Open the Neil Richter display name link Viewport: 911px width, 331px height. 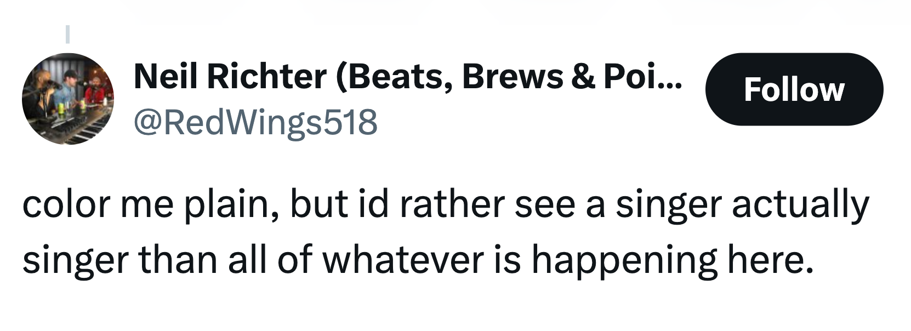408,76
